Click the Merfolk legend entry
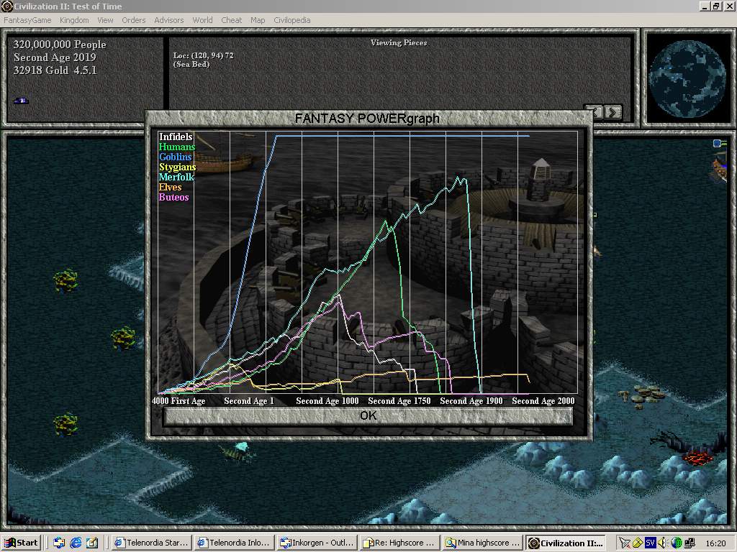The height and width of the screenshot is (552, 737). click(176, 177)
